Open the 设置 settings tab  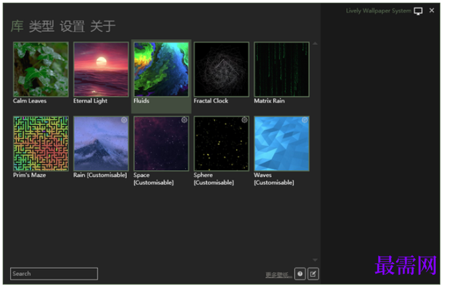coord(72,26)
